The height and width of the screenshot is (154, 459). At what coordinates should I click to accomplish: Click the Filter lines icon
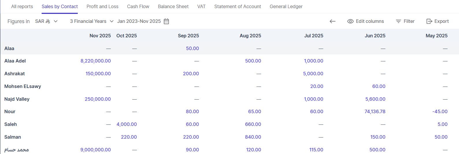point(398,21)
